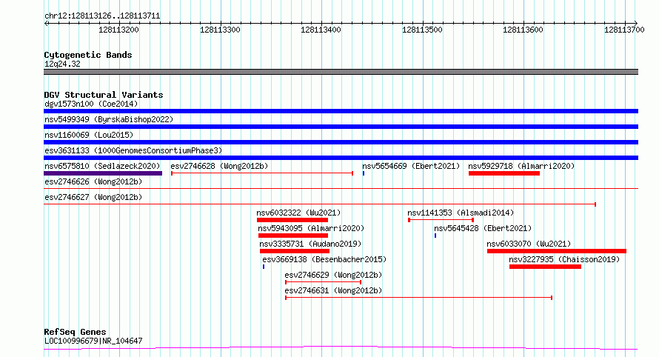Open esv3669138 (Besenbacher2015) label

coord(324,259)
